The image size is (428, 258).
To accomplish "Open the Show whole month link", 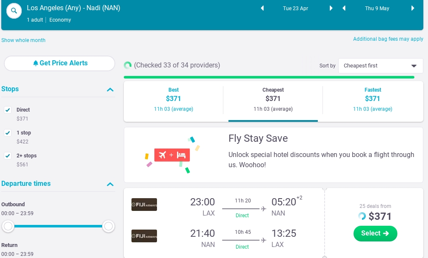I will coord(23,40).
